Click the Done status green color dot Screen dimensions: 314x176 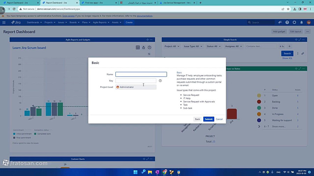(x=259, y=108)
